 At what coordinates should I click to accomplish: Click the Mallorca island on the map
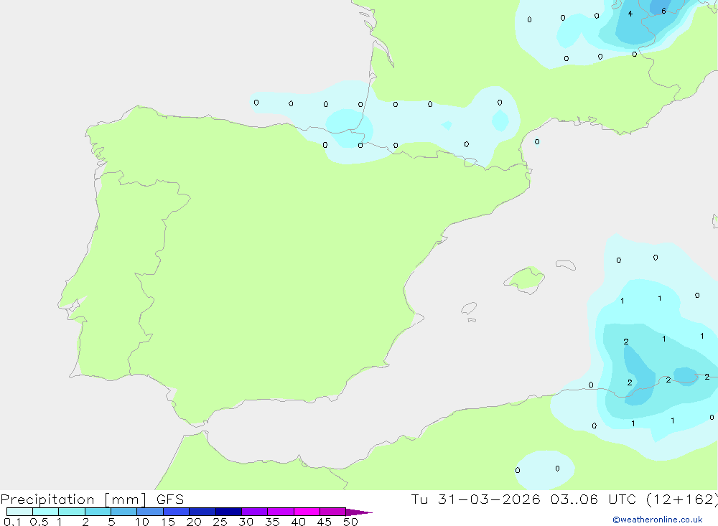pos(524,280)
